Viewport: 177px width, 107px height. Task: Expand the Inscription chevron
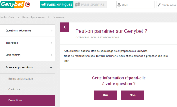click(51, 43)
